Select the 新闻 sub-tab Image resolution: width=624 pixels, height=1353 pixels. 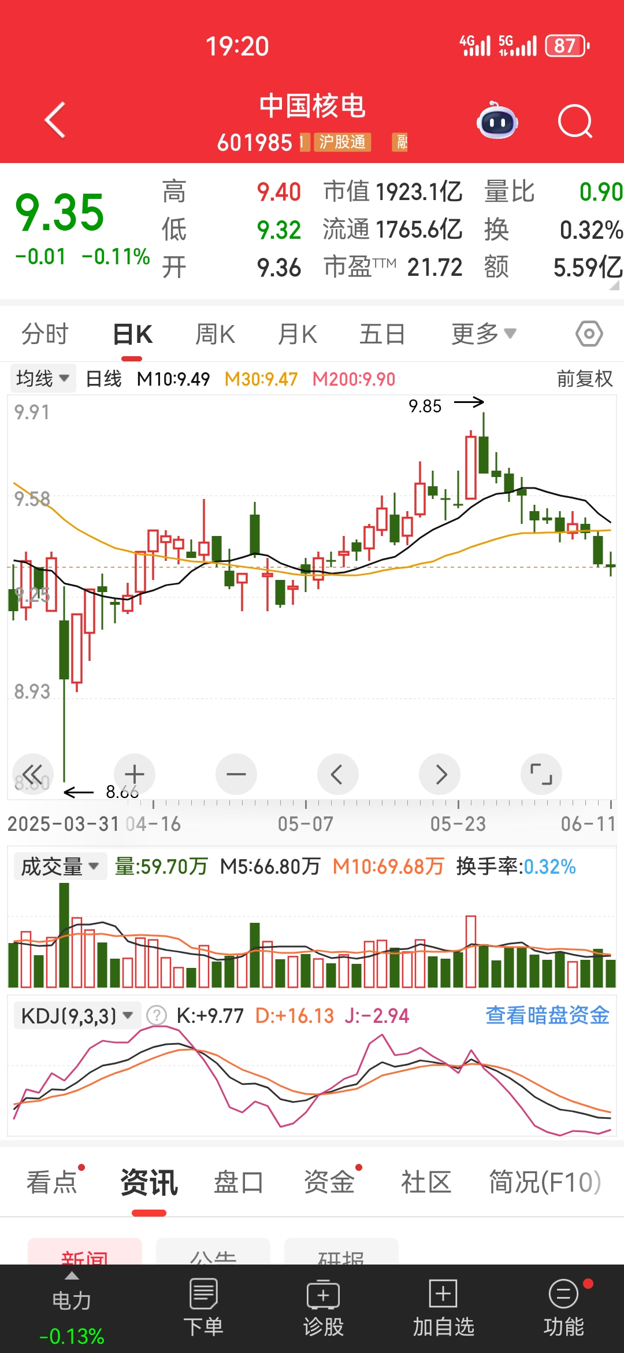coord(85,1251)
